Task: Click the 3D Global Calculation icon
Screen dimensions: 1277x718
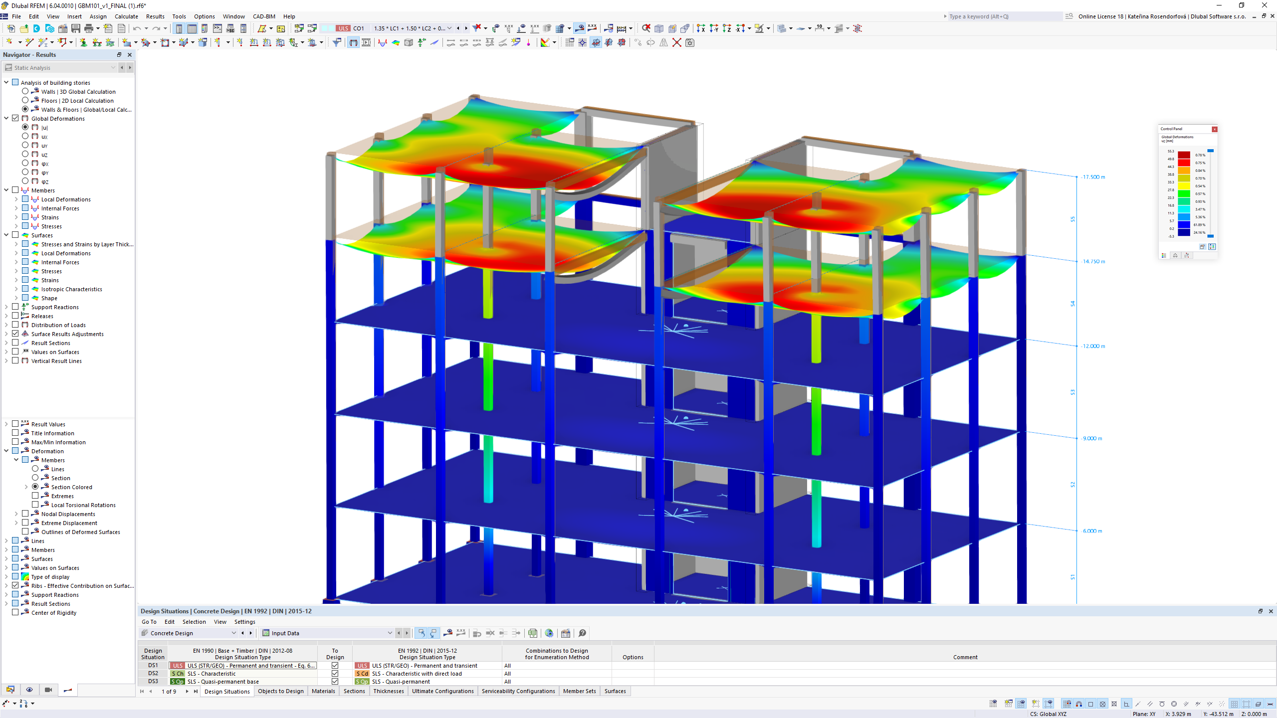Action: pos(35,91)
